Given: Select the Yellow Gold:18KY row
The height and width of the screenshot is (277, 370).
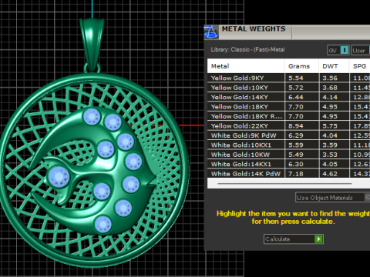Looking at the screenshot, I should (x=289, y=107).
